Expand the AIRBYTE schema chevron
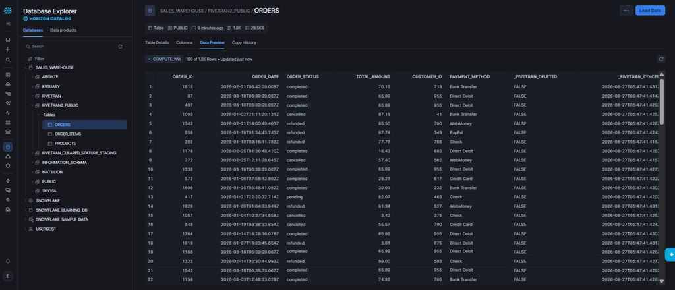The height and width of the screenshot is (290, 675). pos(32,76)
